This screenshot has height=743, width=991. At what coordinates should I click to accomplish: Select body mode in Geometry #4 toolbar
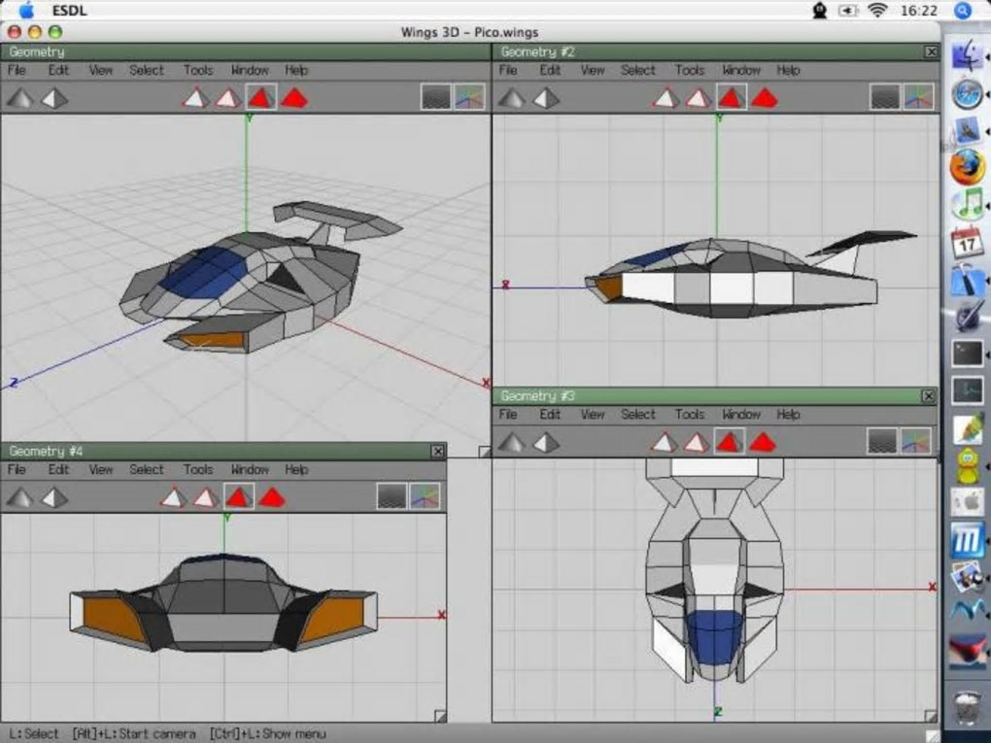click(x=272, y=497)
